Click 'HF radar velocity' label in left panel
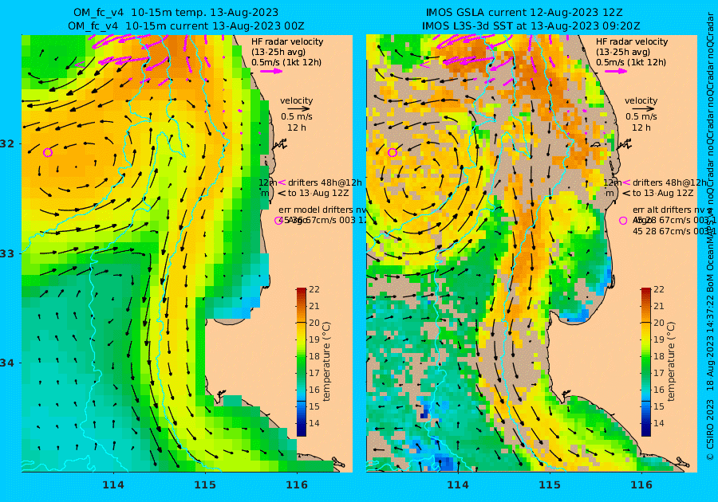 [287, 41]
